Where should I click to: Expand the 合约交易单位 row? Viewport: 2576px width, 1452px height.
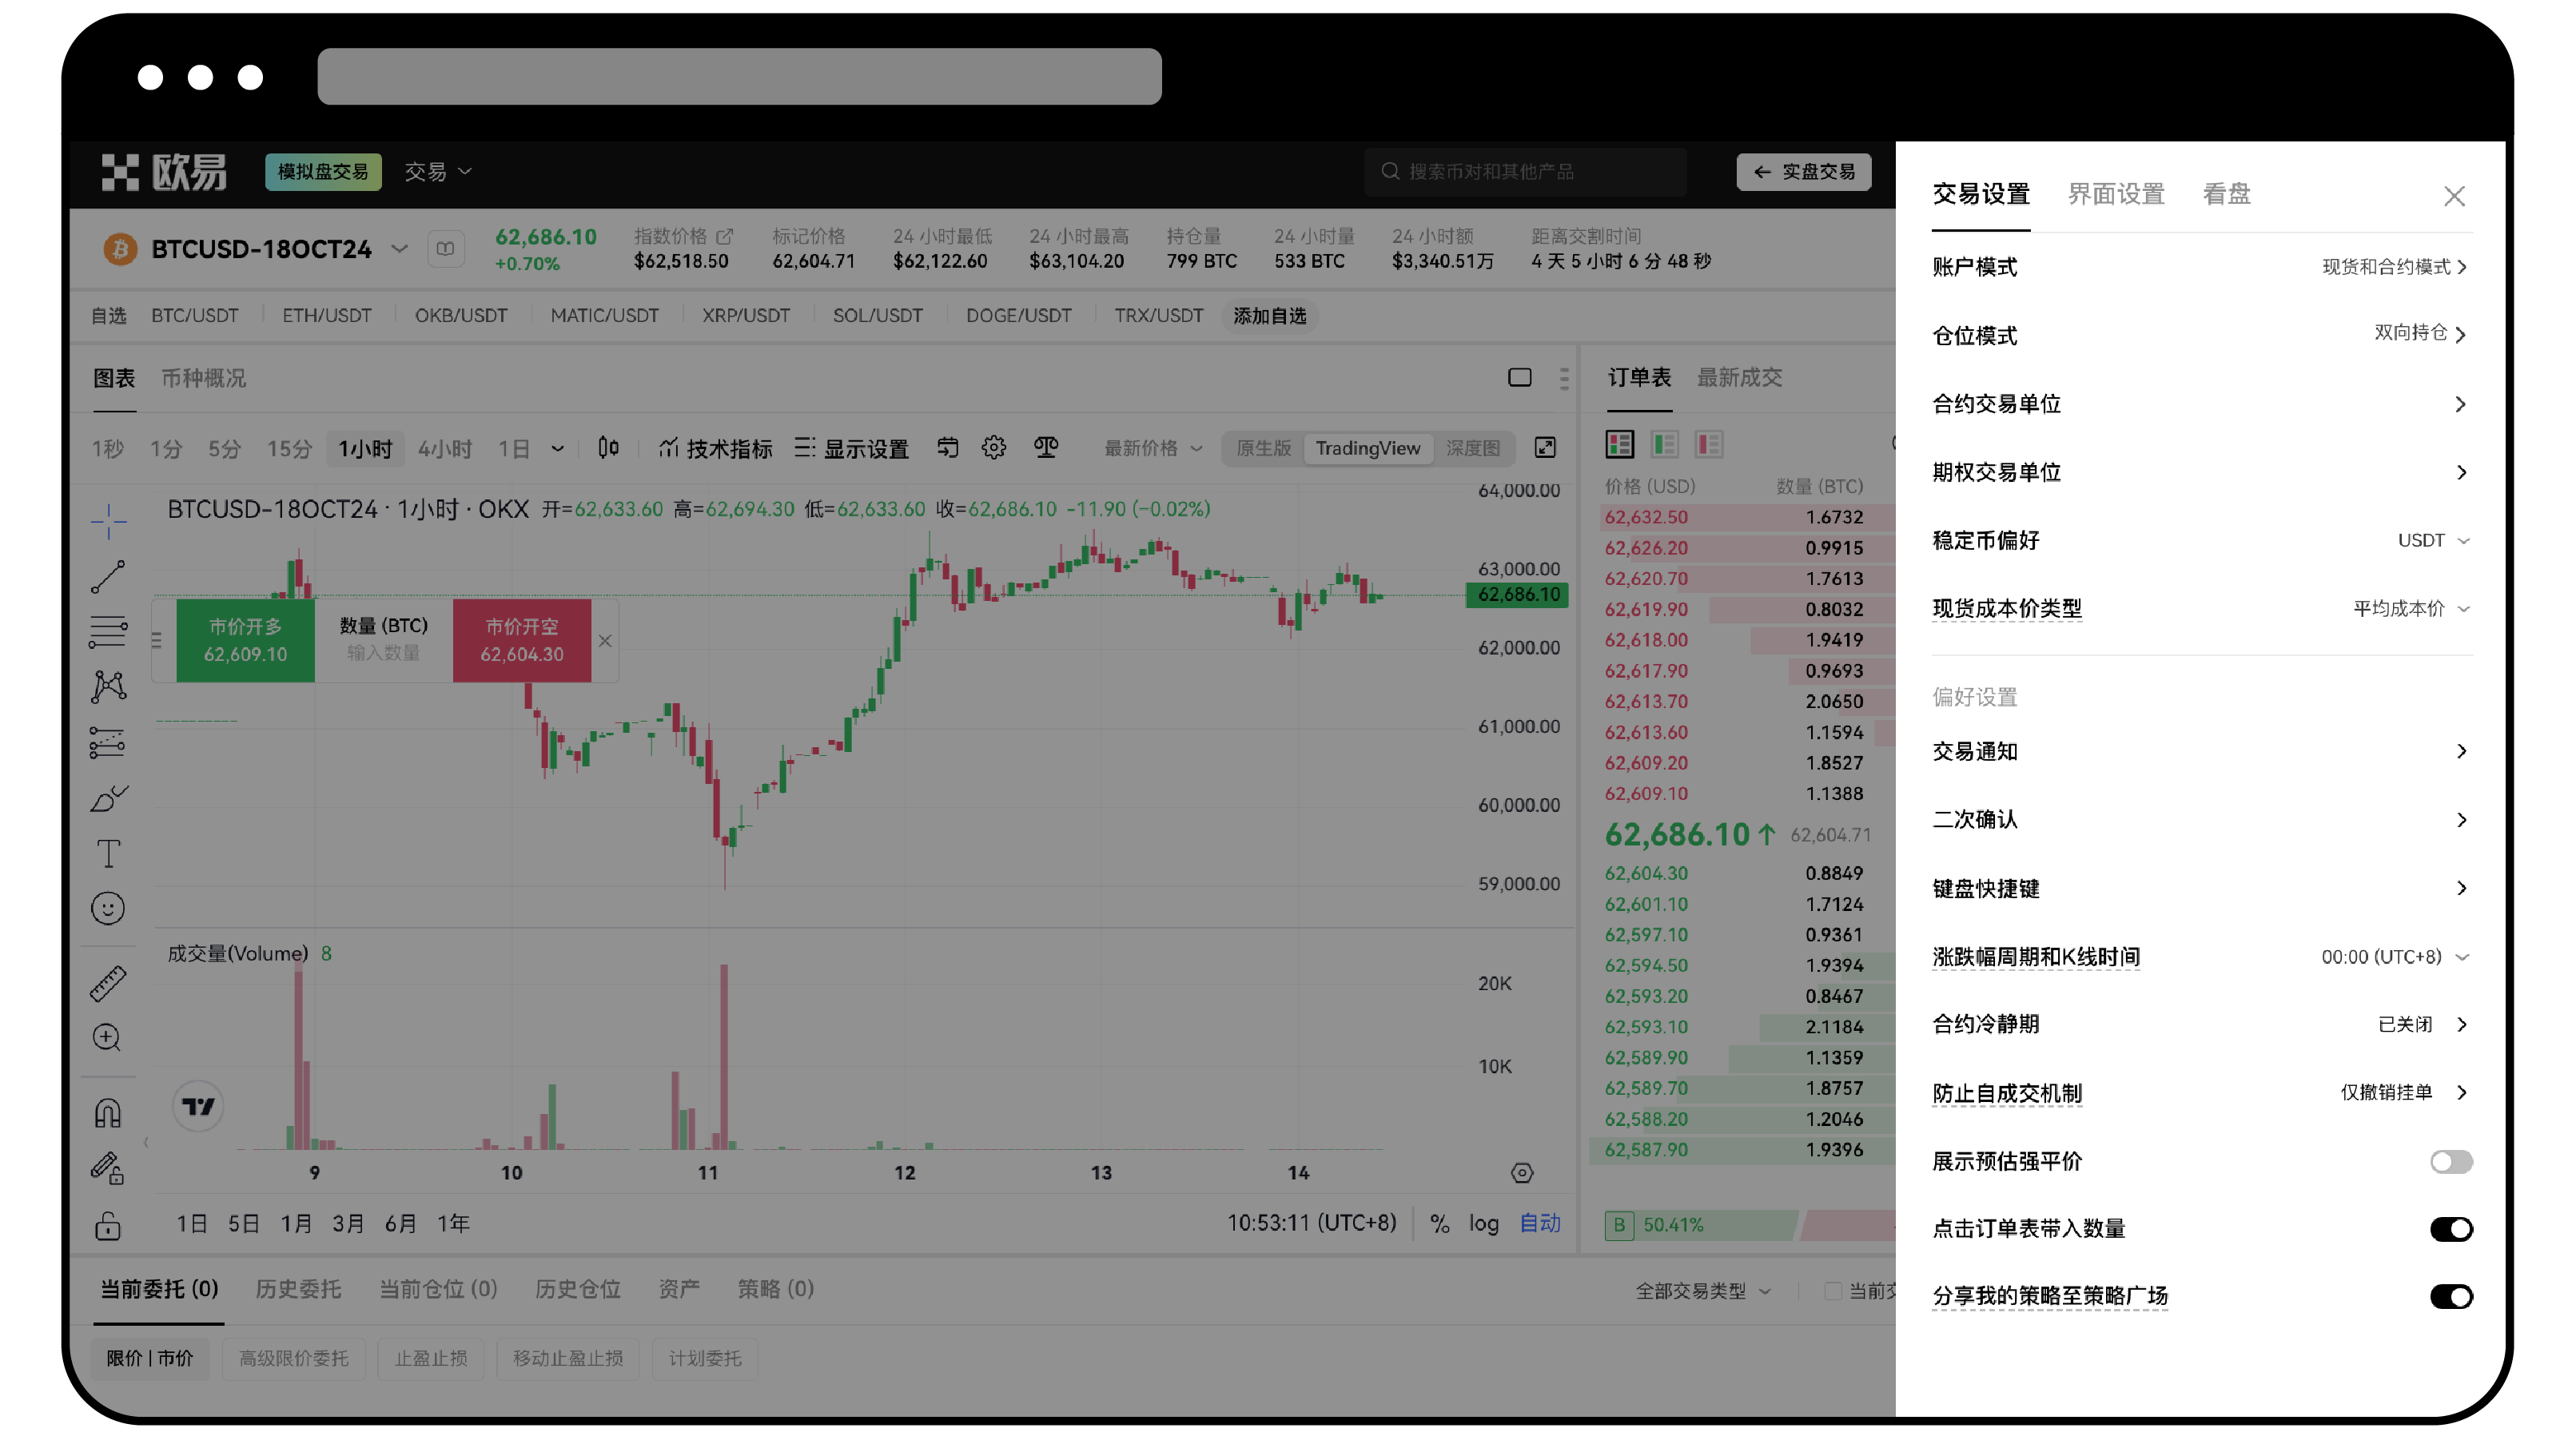click(2202, 404)
